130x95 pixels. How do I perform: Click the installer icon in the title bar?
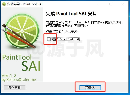point(4,4)
